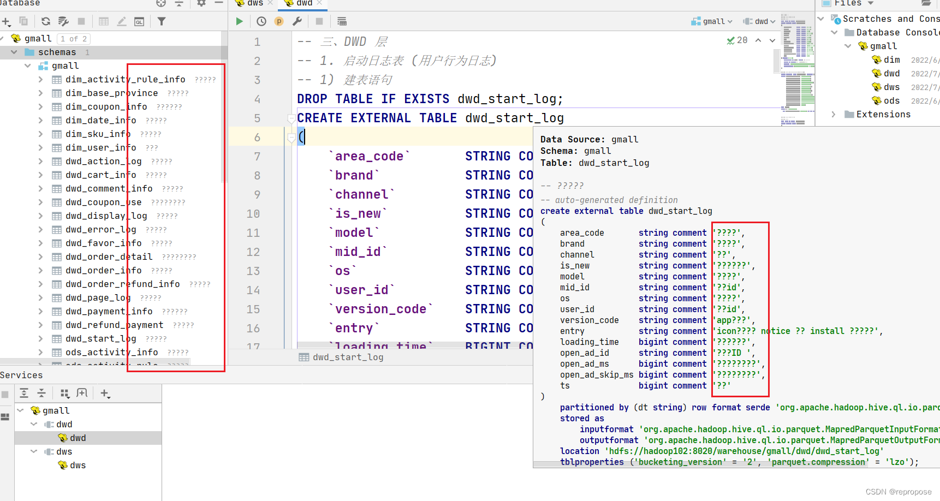Toggle In-Editor Results (table-lines icon)

[x=342, y=21]
